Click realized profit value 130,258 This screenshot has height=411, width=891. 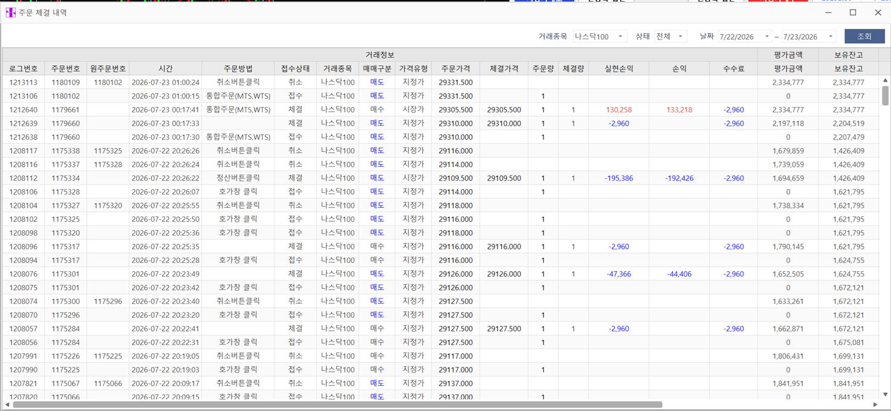pos(619,109)
